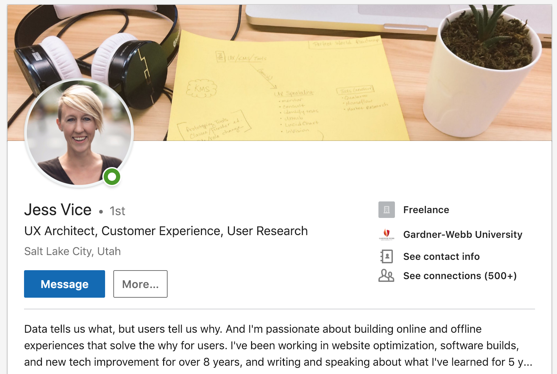
Task: Click See connections (500+)
Action: click(x=460, y=276)
